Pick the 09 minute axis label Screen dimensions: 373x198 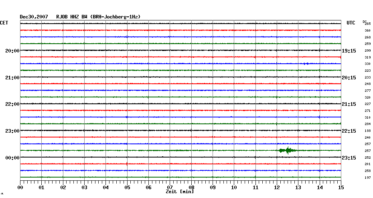[x=213, y=188]
